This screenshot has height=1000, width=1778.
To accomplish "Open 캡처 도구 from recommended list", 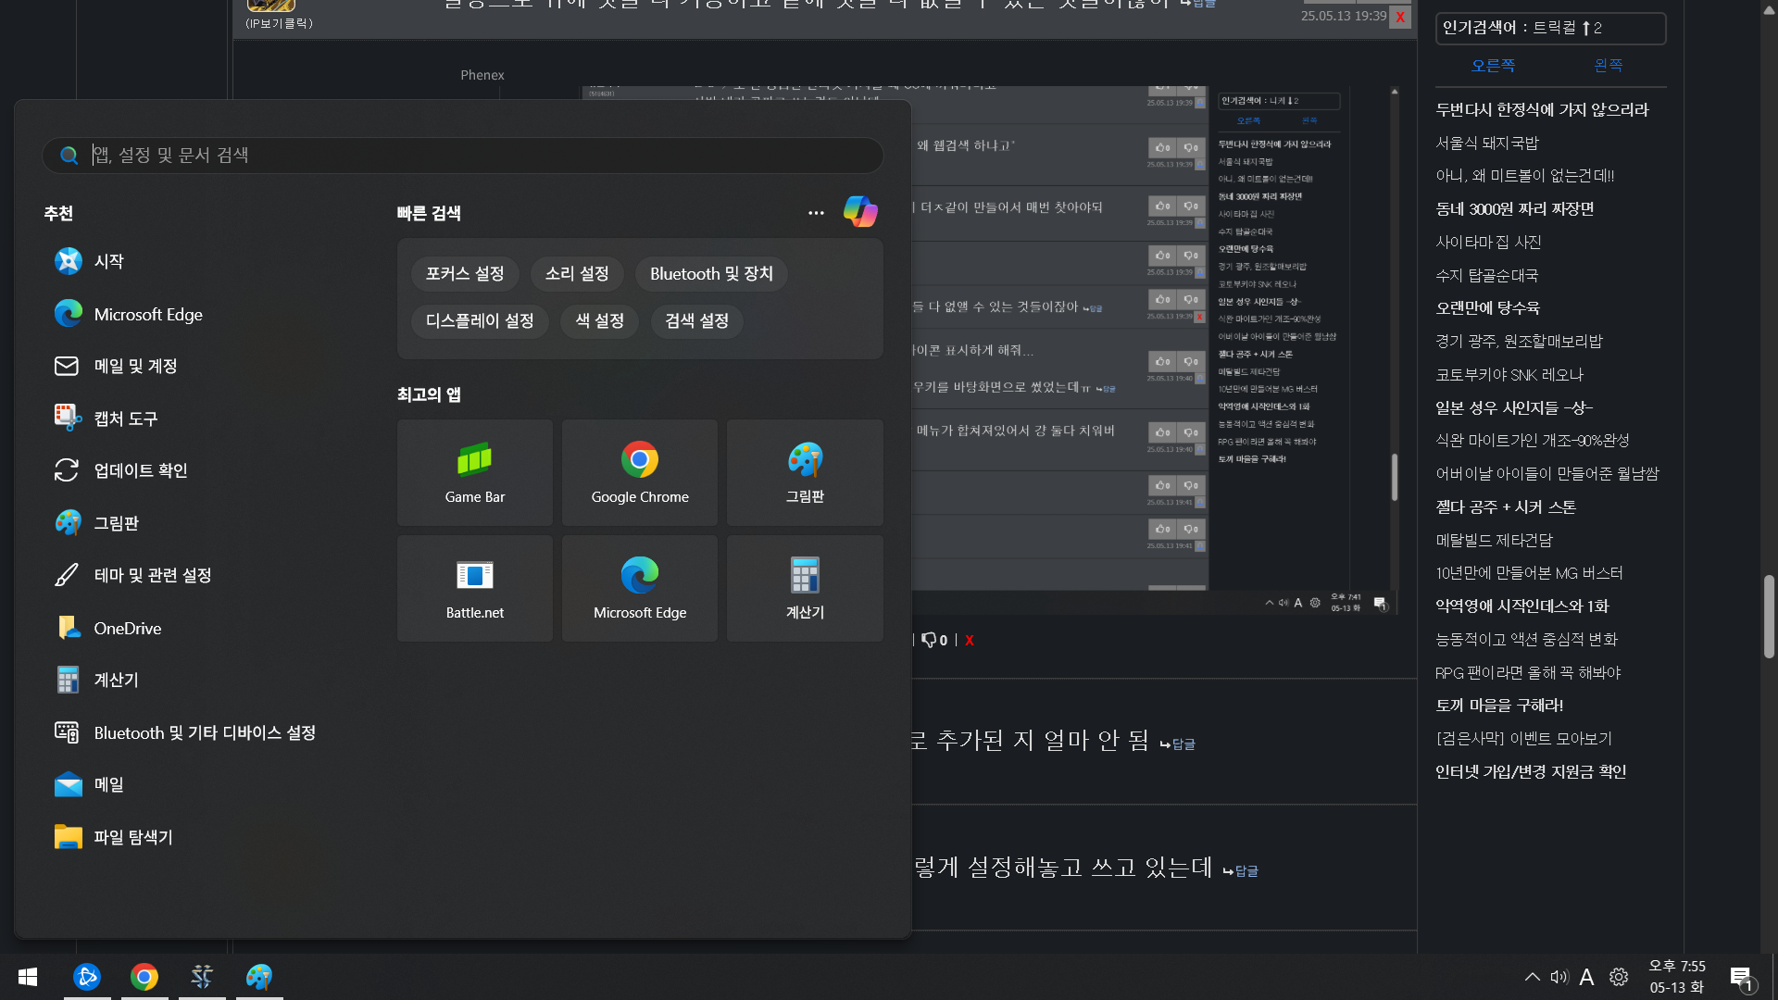I will coord(125,419).
